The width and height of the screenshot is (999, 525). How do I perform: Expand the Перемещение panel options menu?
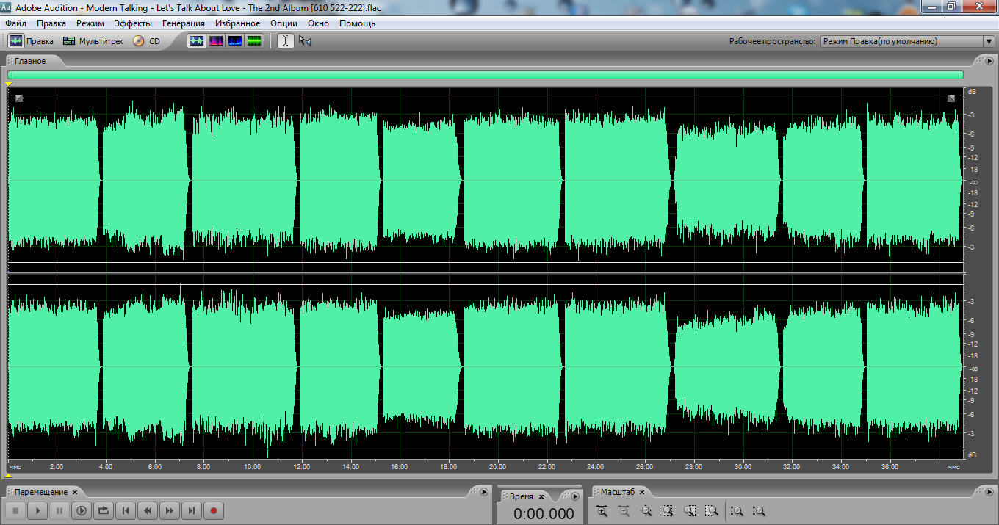click(483, 492)
